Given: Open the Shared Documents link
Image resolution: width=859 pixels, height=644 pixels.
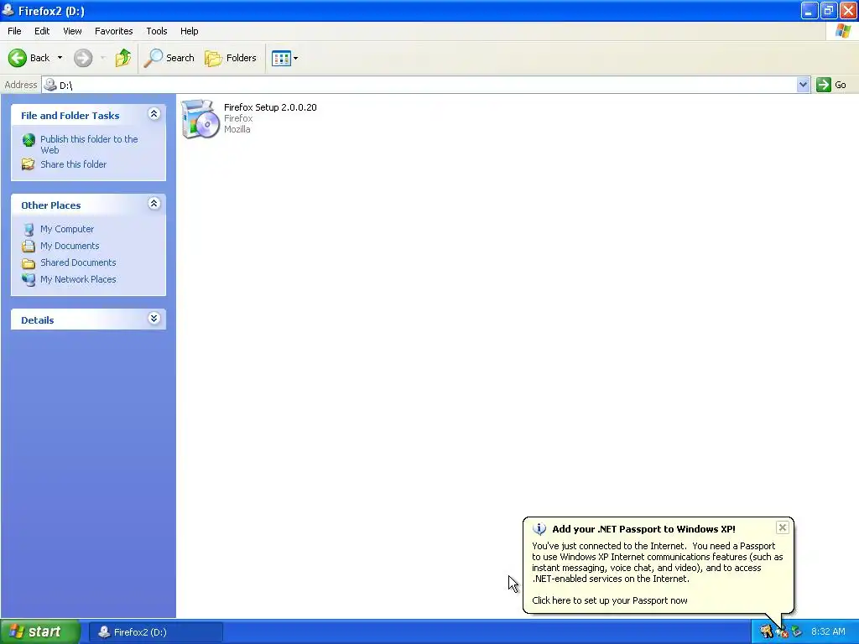Looking at the screenshot, I should [x=78, y=262].
